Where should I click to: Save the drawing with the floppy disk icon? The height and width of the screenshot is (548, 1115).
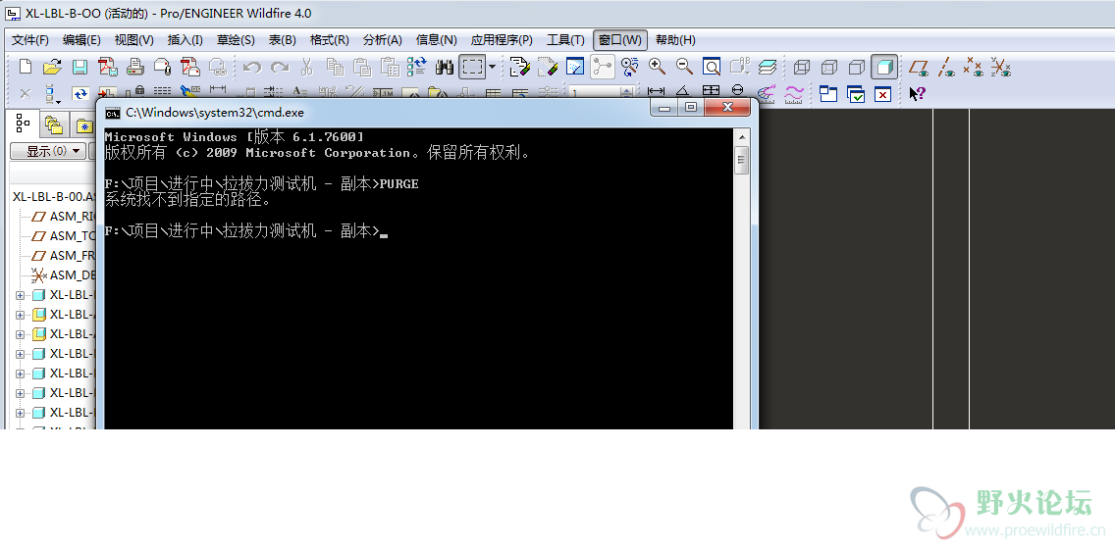pos(80,67)
